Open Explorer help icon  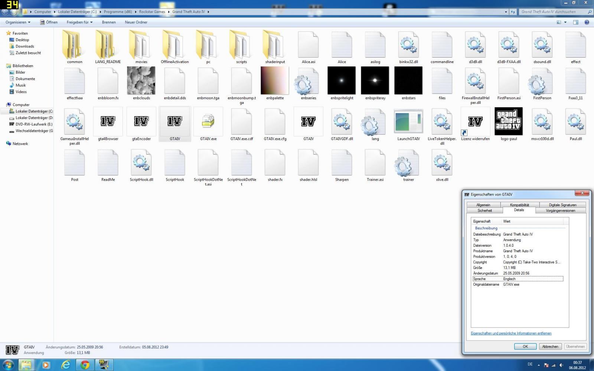click(587, 22)
